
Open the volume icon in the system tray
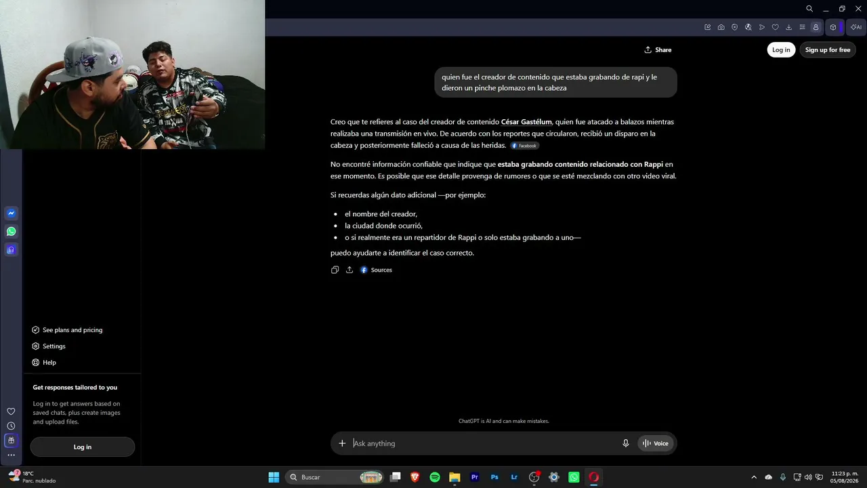(x=808, y=477)
